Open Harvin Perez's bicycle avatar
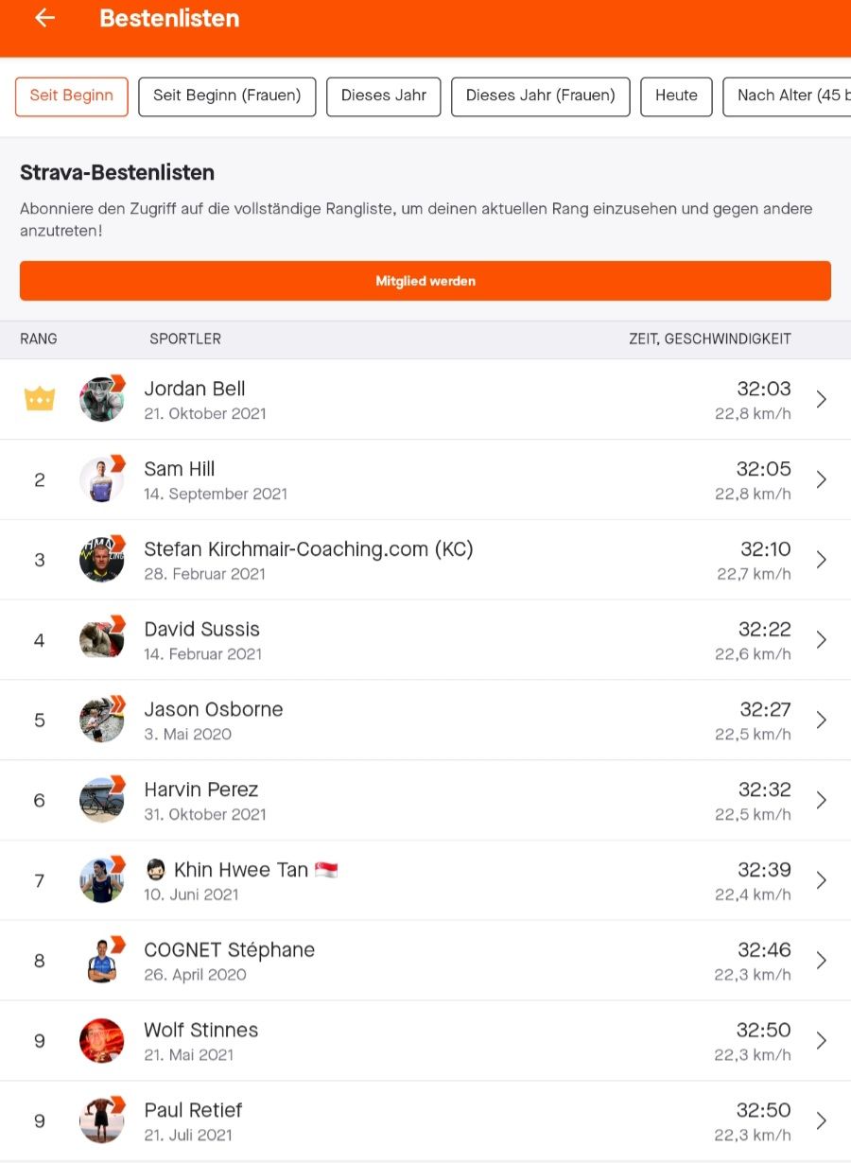Image resolution: width=851 pixels, height=1163 pixels. point(101,800)
